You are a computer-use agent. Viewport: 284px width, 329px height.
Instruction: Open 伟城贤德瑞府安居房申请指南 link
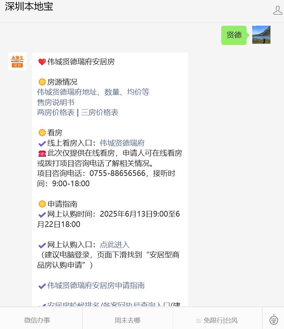[96, 285]
